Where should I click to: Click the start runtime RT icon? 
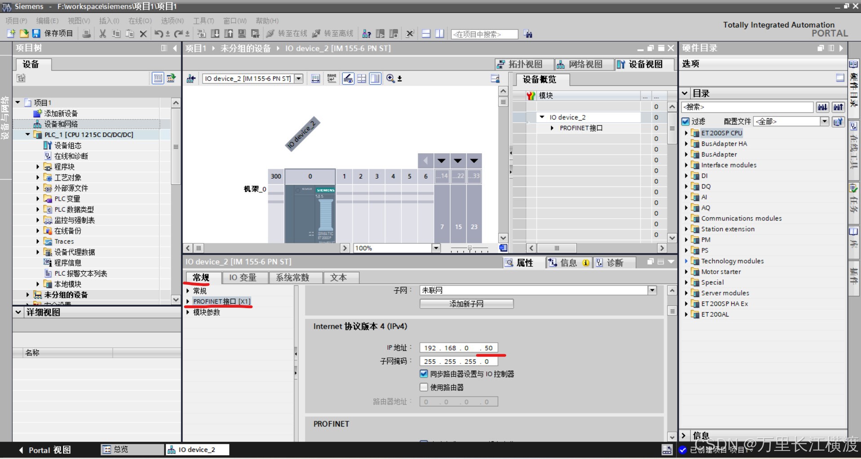pyautogui.click(x=255, y=34)
